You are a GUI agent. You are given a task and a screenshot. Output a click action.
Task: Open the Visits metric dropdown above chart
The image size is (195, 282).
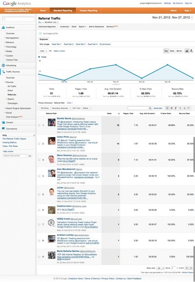click(43, 51)
